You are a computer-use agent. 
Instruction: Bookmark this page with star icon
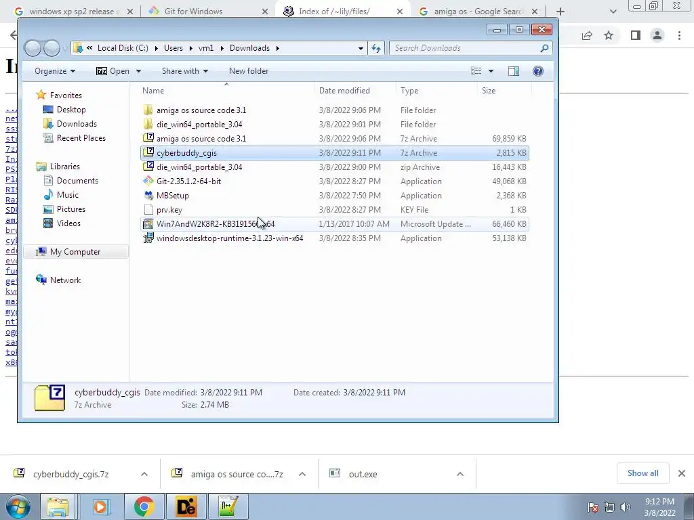(609, 35)
